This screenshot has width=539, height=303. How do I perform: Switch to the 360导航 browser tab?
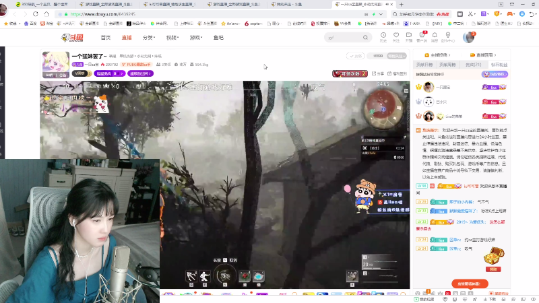click(42, 5)
